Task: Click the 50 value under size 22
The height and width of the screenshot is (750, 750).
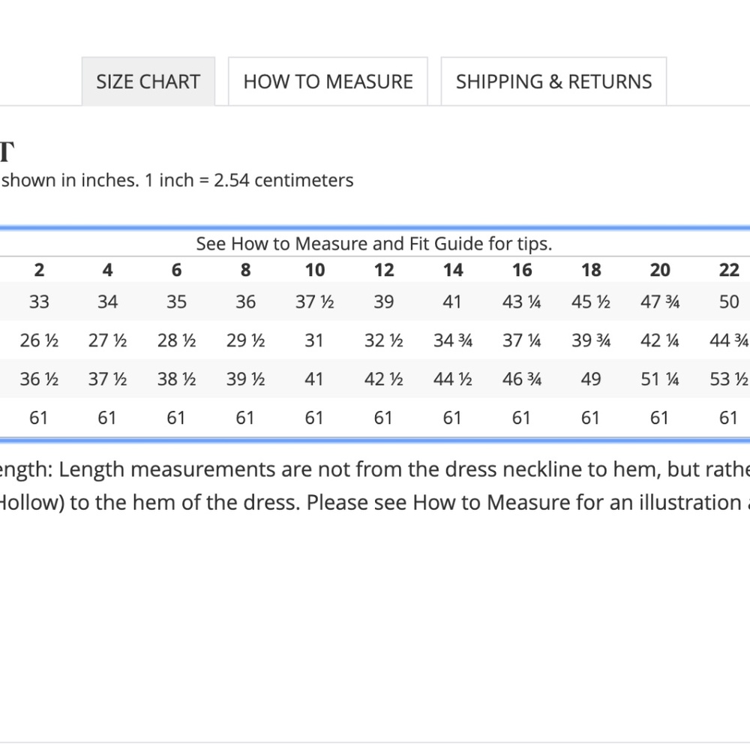Action: pos(729,301)
